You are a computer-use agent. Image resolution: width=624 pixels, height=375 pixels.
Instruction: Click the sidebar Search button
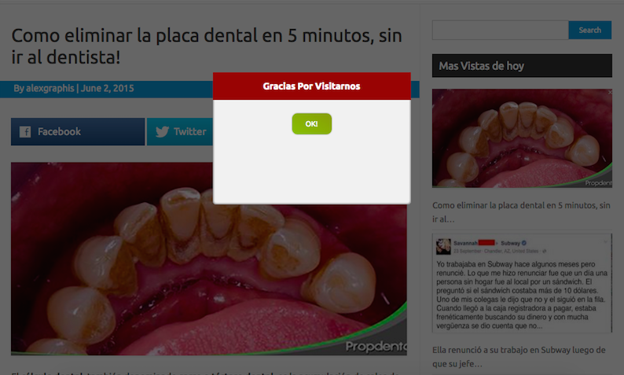(x=589, y=30)
